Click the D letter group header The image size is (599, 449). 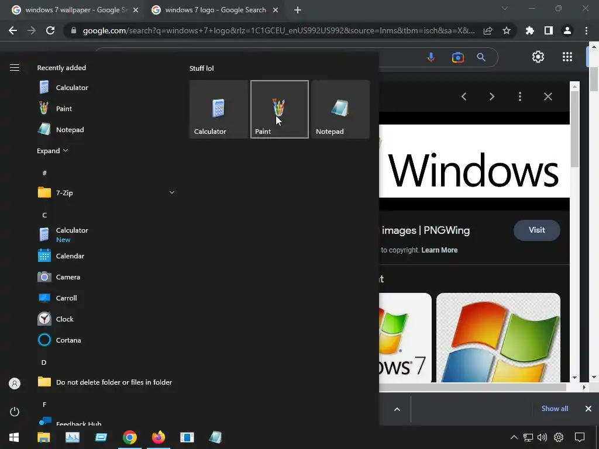coord(44,362)
